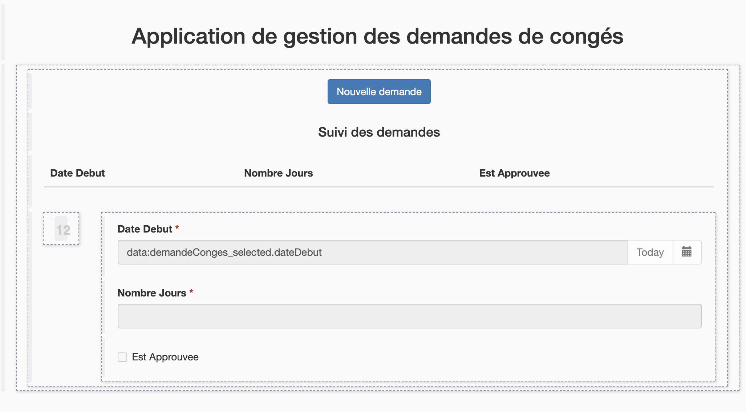Toggle the Est Approuvee checkbox
This screenshot has width=746, height=412.
[x=122, y=357]
